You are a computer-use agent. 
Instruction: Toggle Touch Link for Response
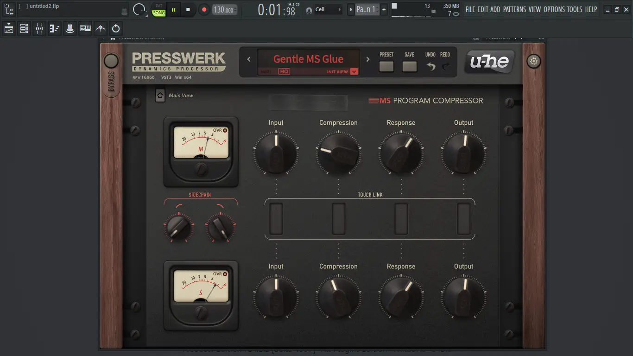pos(401,219)
